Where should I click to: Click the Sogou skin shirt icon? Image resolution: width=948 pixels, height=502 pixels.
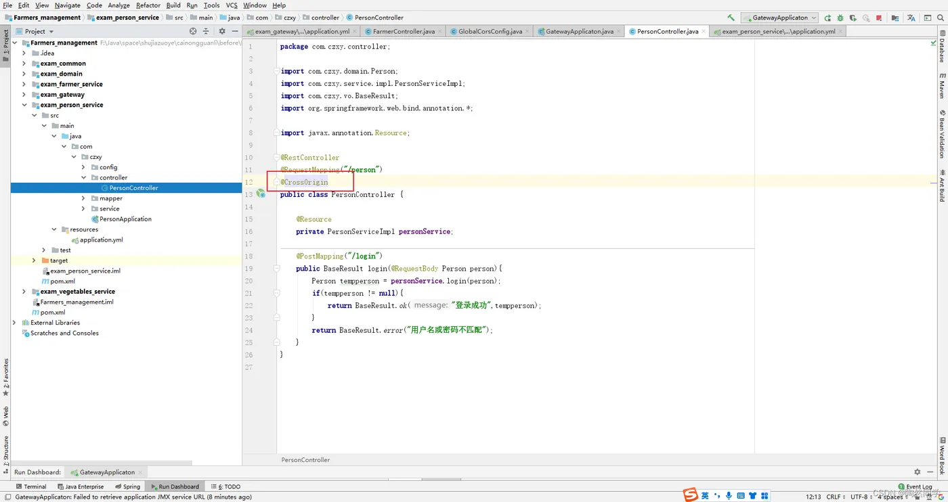tap(753, 496)
